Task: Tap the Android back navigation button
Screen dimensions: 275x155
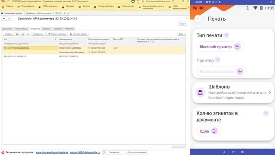Action: 224,152
